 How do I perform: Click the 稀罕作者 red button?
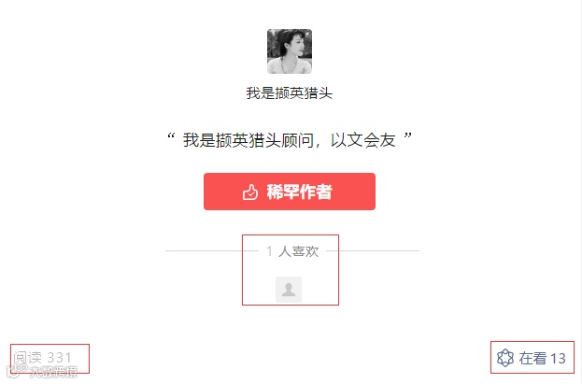[290, 192]
